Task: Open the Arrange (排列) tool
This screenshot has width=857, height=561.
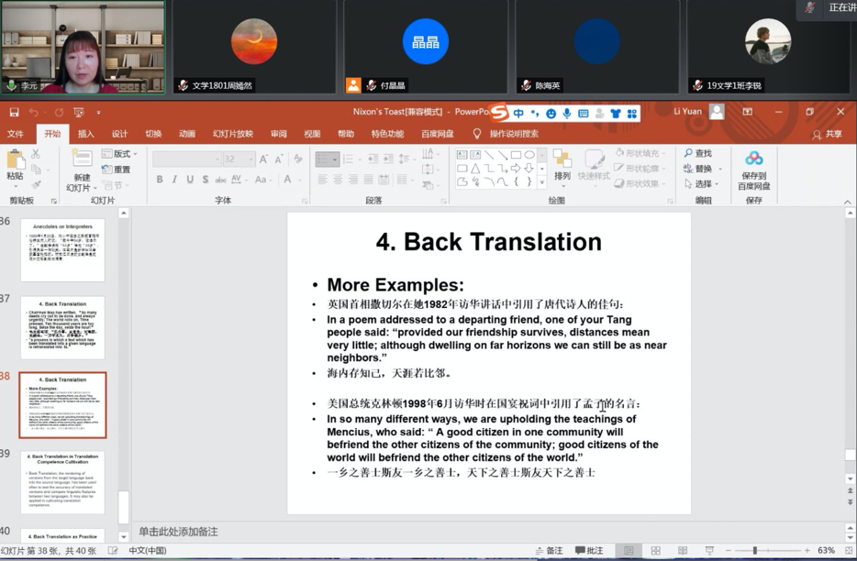Action: pos(562,165)
